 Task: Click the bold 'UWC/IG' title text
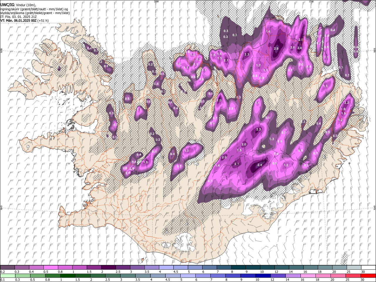(x=7, y=5)
